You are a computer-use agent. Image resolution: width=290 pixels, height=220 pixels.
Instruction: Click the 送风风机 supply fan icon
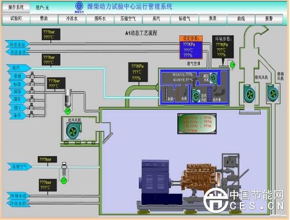(x=73, y=131)
